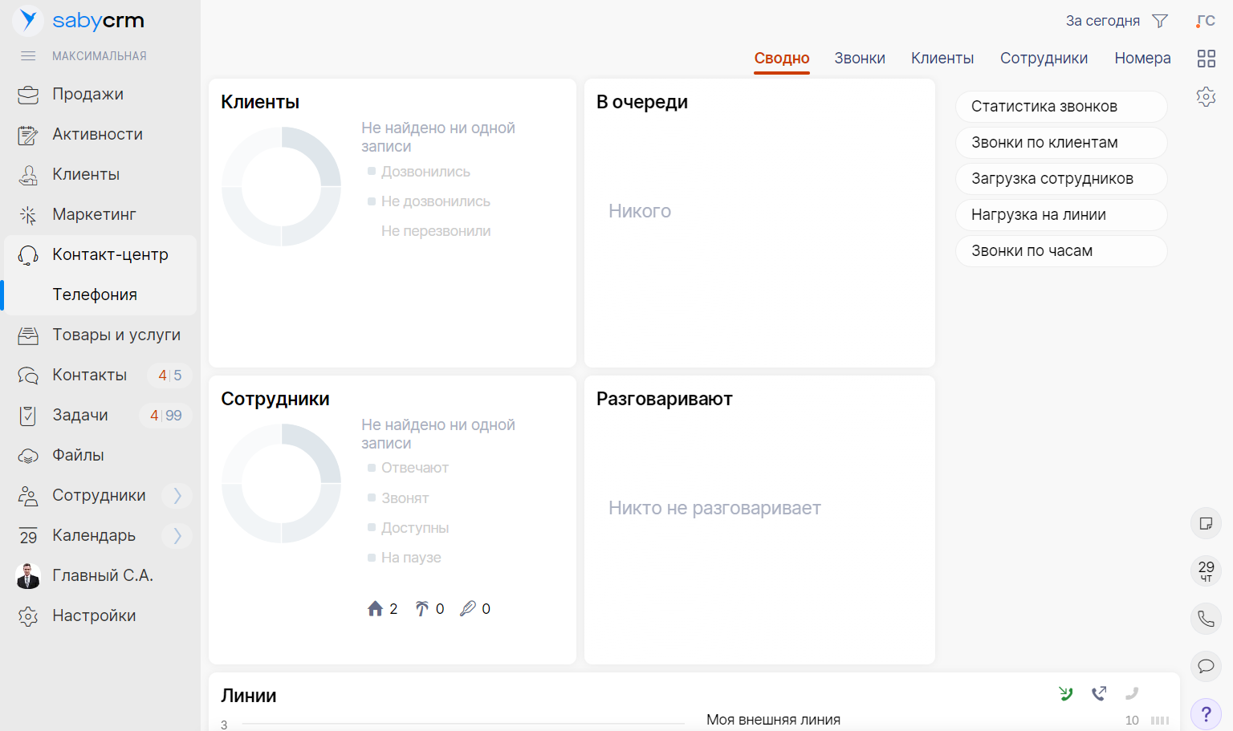Expand the Календарь sidebar chevron

click(177, 535)
